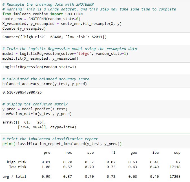Click the y_pred = model.predict(X_test) line

click(x=35, y=109)
